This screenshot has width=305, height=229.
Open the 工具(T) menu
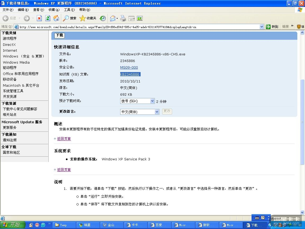(69, 10)
